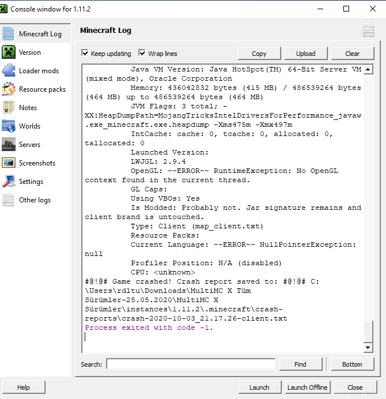Upload the log via the Upload button
386x399 pixels.
point(306,54)
